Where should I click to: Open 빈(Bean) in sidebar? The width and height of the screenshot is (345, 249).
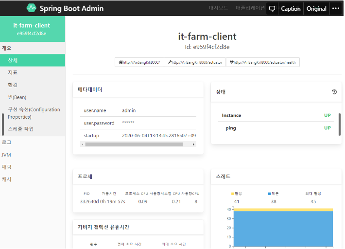(x=17, y=97)
